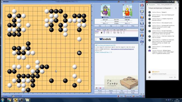The width and height of the screenshot is (182, 102).
Task: Click the Win column header in player list
Action: click(x=114, y=30)
